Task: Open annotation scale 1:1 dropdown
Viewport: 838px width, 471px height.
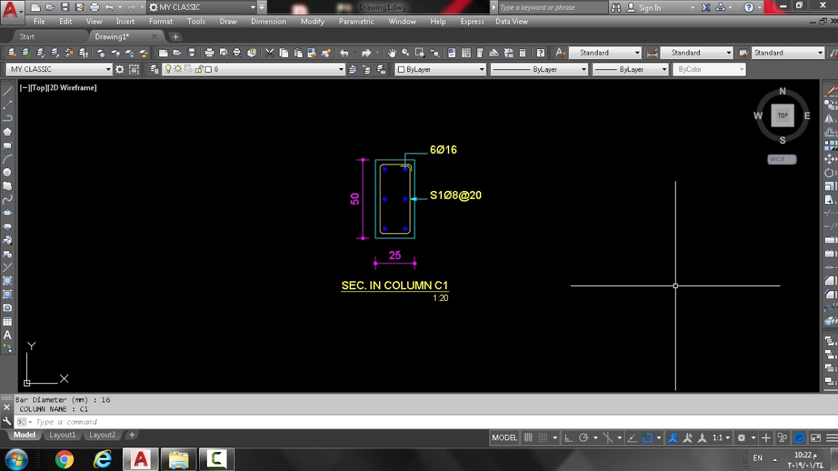Action: tap(721, 438)
